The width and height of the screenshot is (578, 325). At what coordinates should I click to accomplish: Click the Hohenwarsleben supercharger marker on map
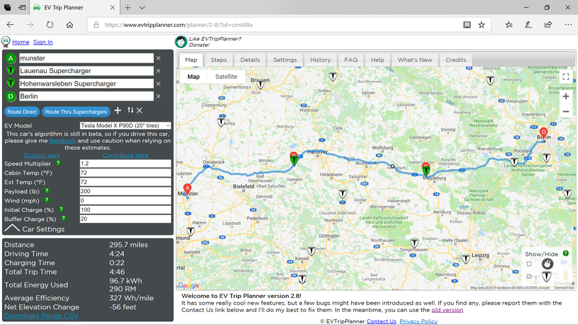[x=426, y=170]
